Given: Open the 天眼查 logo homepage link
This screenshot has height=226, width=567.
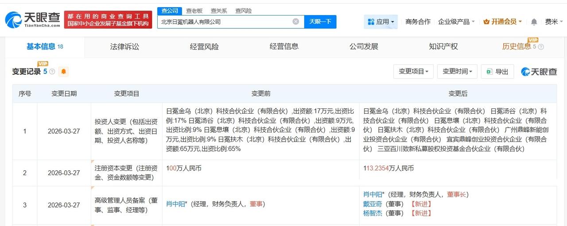Looking at the screenshot, I should [x=32, y=20].
